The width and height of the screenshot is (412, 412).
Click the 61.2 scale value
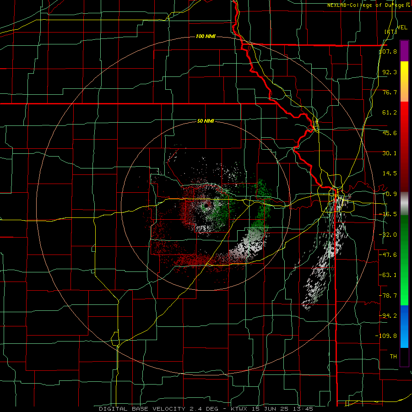coord(390,113)
